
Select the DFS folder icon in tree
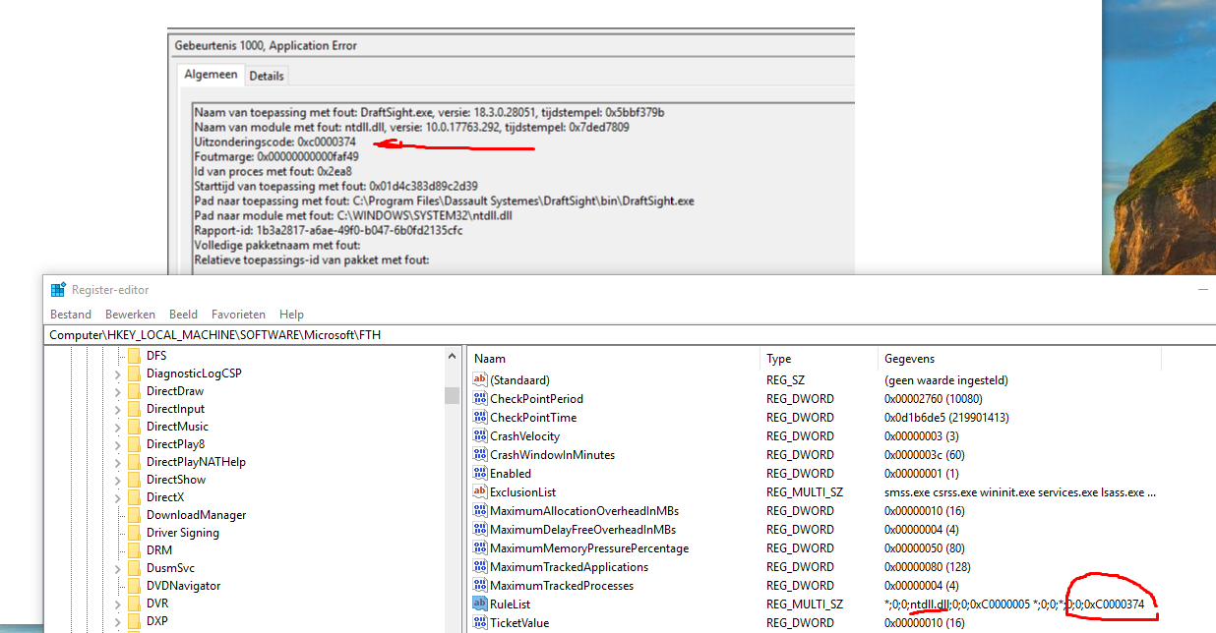(135, 356)
